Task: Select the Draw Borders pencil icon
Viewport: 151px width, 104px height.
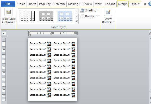Action: click(x=108, y=12)
